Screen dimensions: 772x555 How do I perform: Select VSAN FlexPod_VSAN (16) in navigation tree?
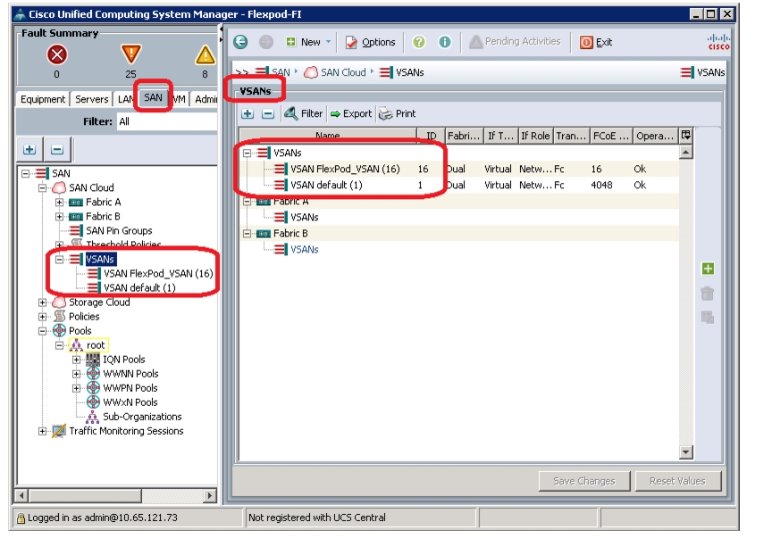tap(158, 274)
